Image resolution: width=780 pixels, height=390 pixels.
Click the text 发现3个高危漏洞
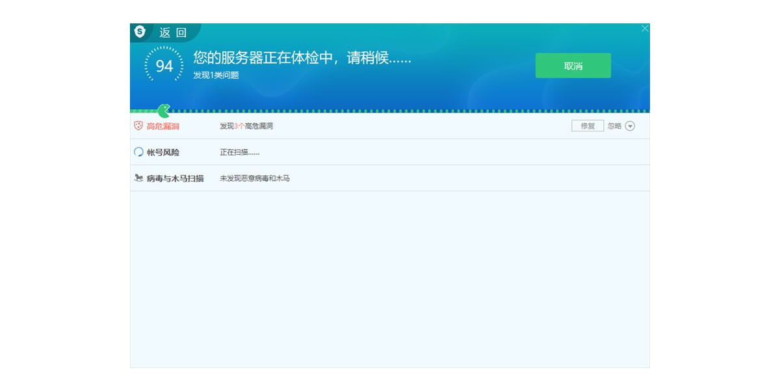246,126
